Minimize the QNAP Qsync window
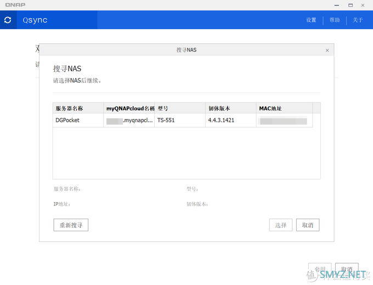The height and width of the screenshot is (285, 373). (x=337, y=5)
